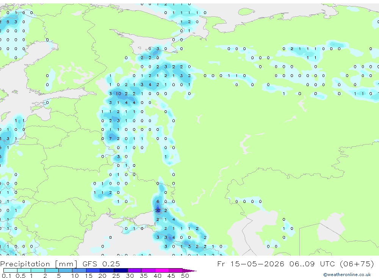Viewport: 379px width, 278px height.
Task: Click the 40–45 mm pink legend box
Action: click(162, 270)
